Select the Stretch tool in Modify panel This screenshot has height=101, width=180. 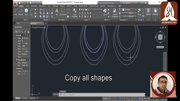tap(40, 17)
